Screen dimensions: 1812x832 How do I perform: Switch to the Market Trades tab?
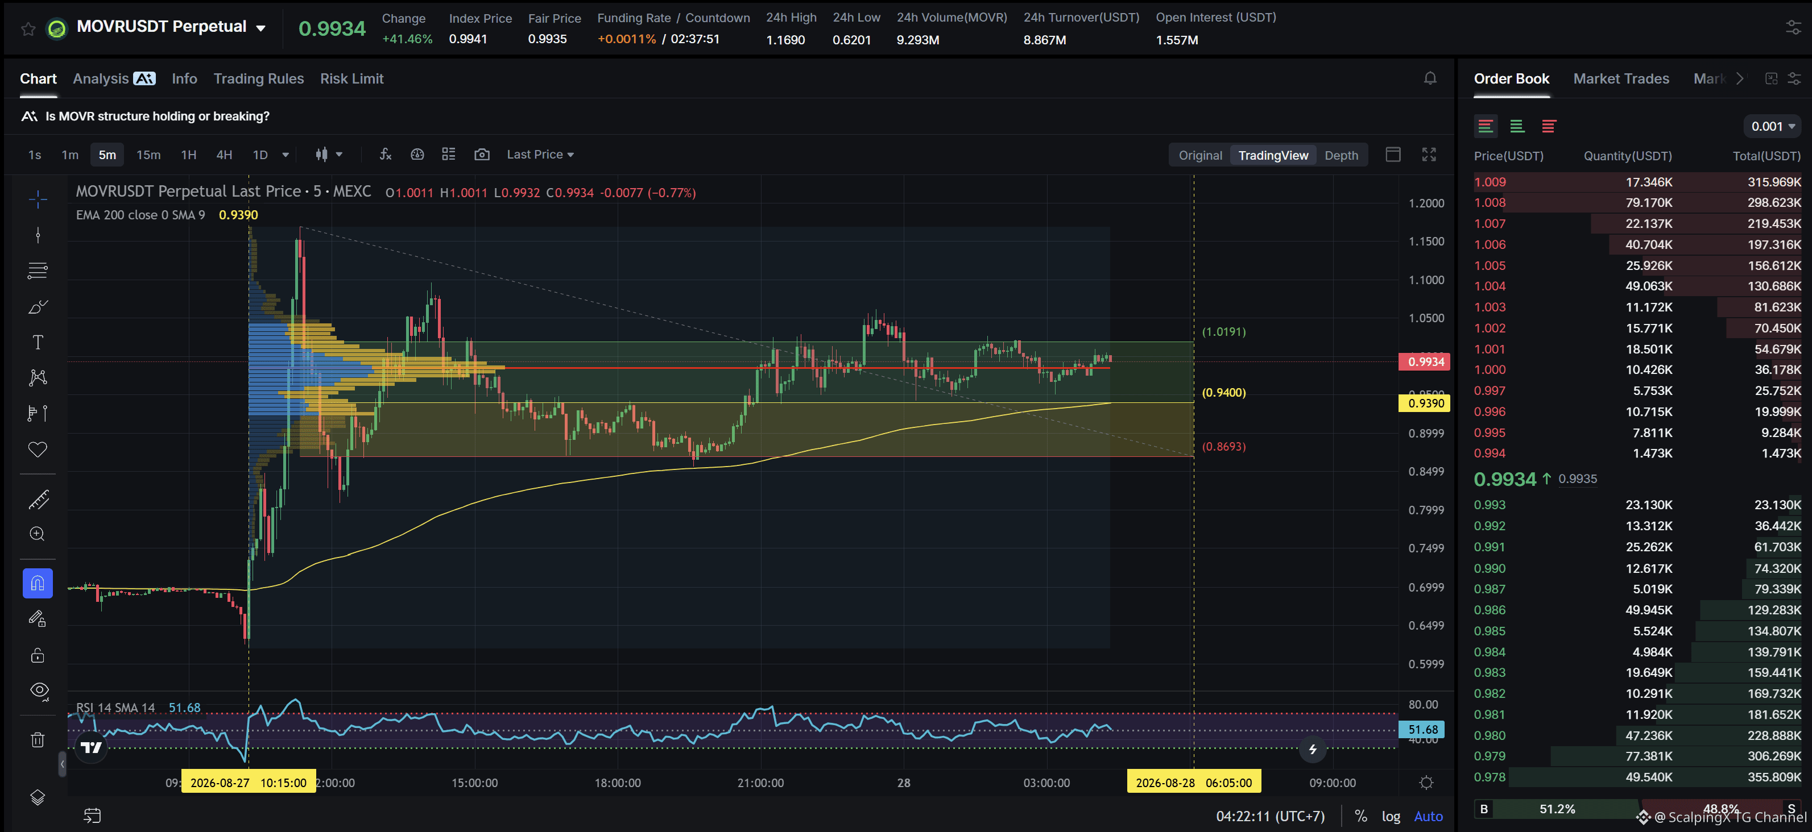[1621, 78]
